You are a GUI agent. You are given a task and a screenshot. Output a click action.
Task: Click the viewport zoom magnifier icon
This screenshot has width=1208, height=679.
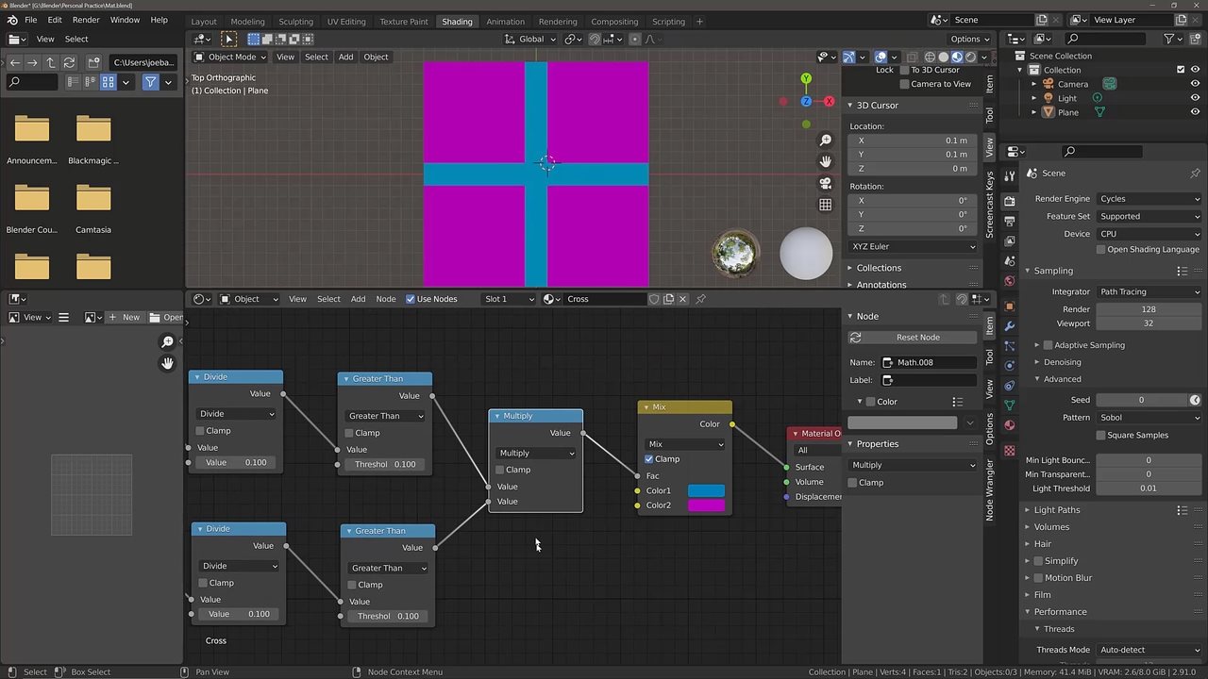pos(826,140)
